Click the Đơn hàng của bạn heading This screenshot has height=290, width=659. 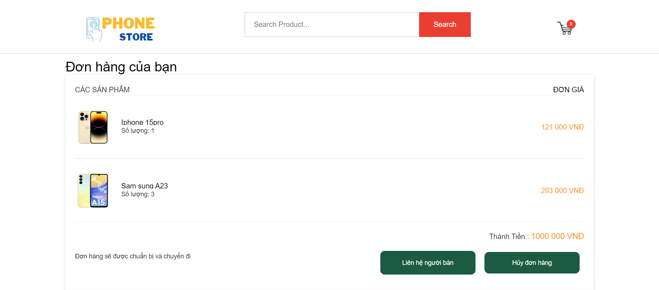click(121, 67)
